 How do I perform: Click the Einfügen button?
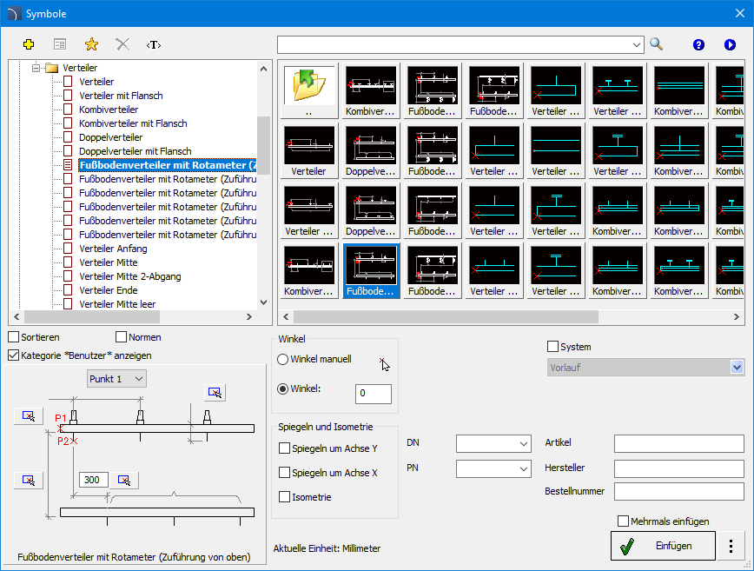tap(664, 546)
